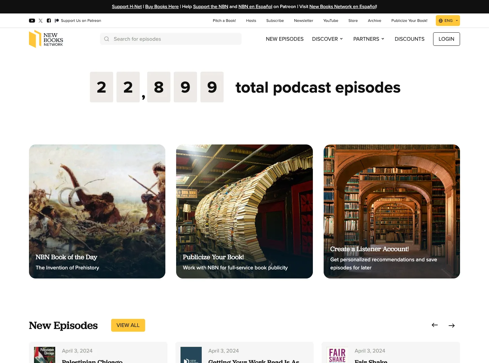
Task: Click the New Episodes section heading
Action: point(63,326)
